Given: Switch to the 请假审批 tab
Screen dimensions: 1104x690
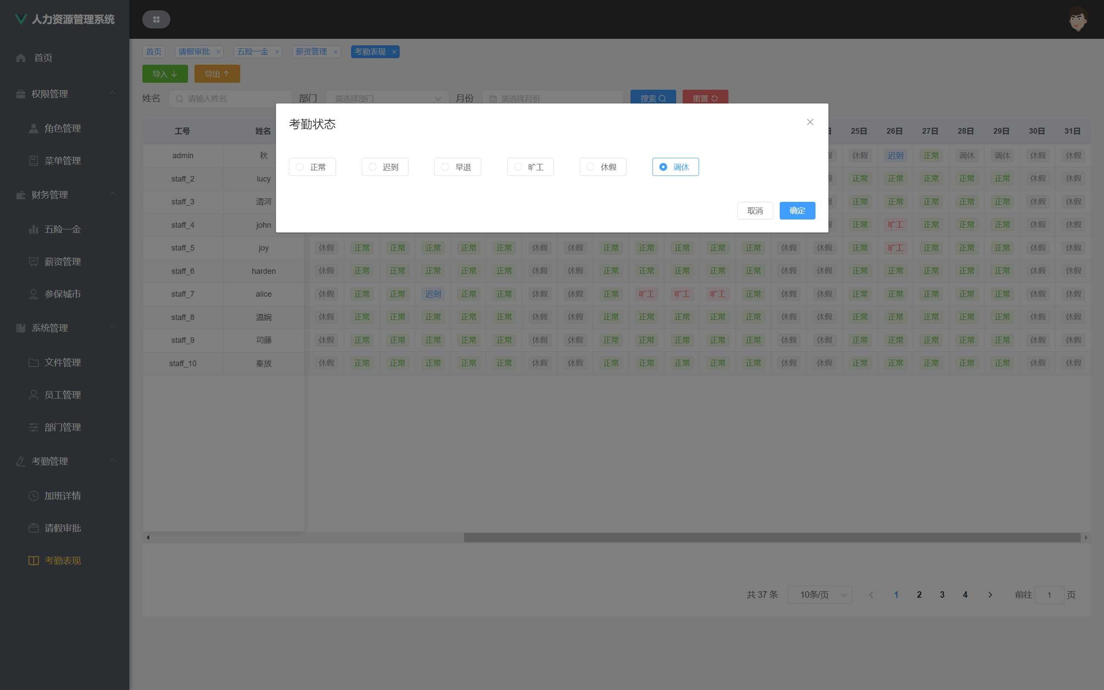Looking at the screenshot, I should [x=194, y=52].
